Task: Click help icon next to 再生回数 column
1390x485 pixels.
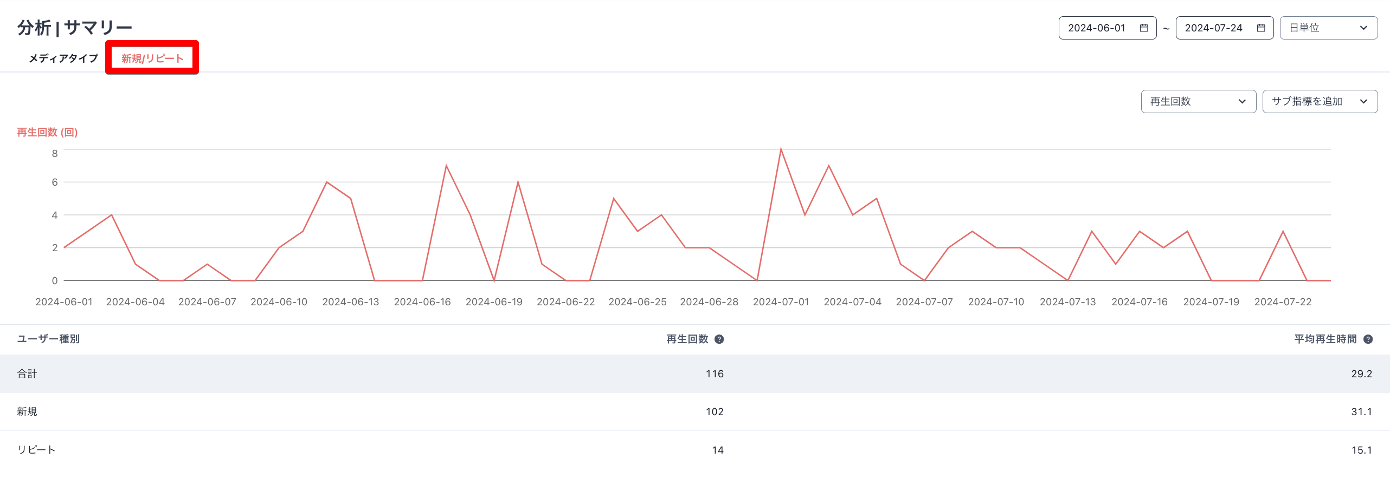Action: [x=719, y=339]
